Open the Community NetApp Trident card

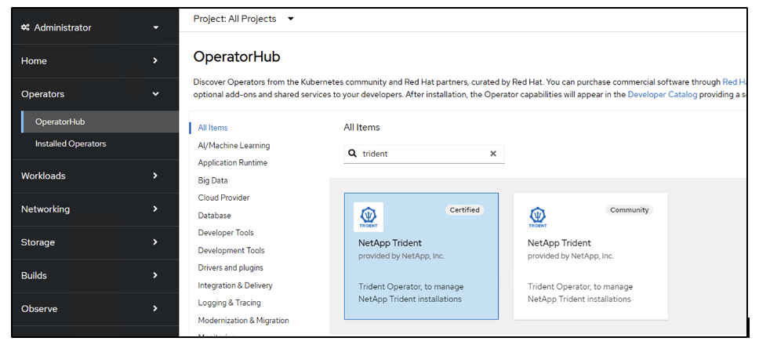[590, 256]
